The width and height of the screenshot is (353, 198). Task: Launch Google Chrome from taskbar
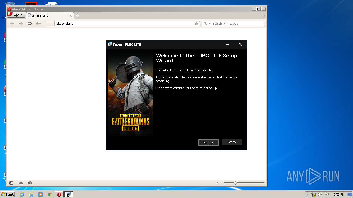point(50,194)
